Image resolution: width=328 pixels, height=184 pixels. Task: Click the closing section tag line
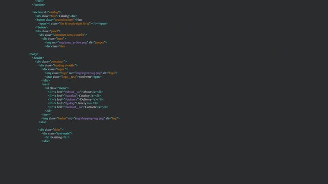[x=38, y=5]
